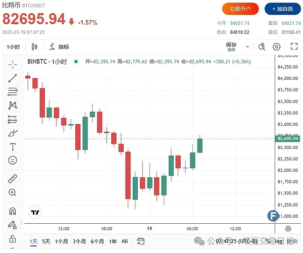This screenshot has width=303, height=253.
Task: Select the 1个月 time range
Action: pos(62,241)
